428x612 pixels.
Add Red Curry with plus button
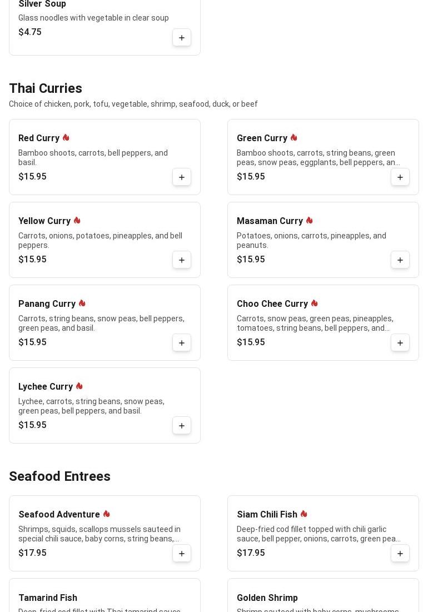182,177
